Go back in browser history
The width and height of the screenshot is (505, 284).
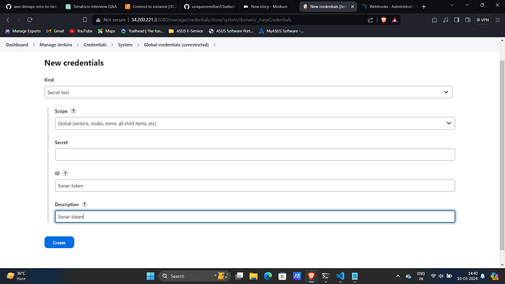[x=8, y=20]
